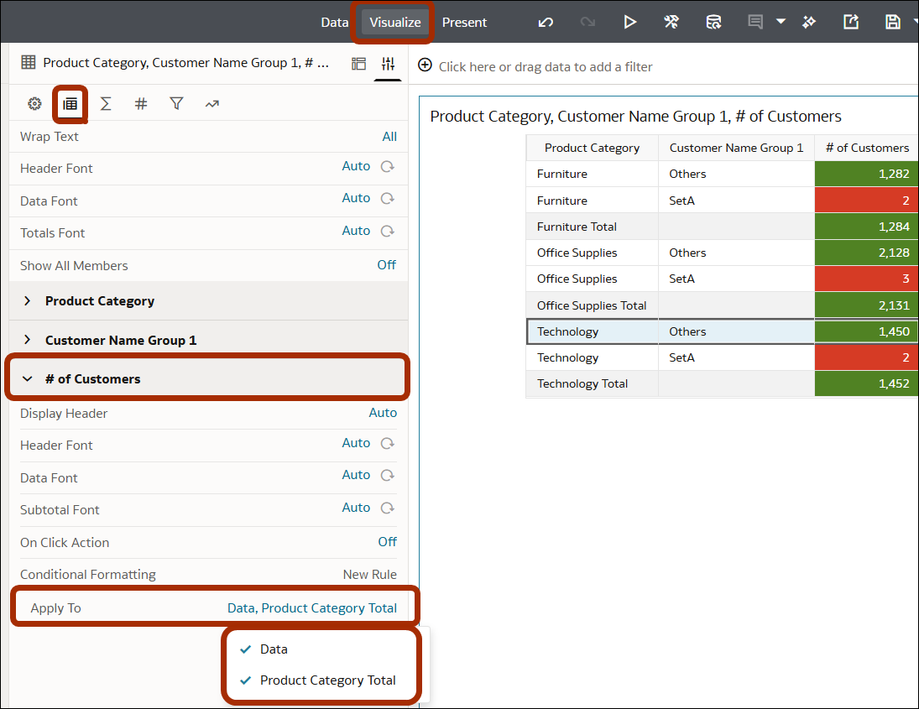Select the Edge Labels table icon tab
The height and width of the screenshot is (709, 919).
[x=70, y=104]
